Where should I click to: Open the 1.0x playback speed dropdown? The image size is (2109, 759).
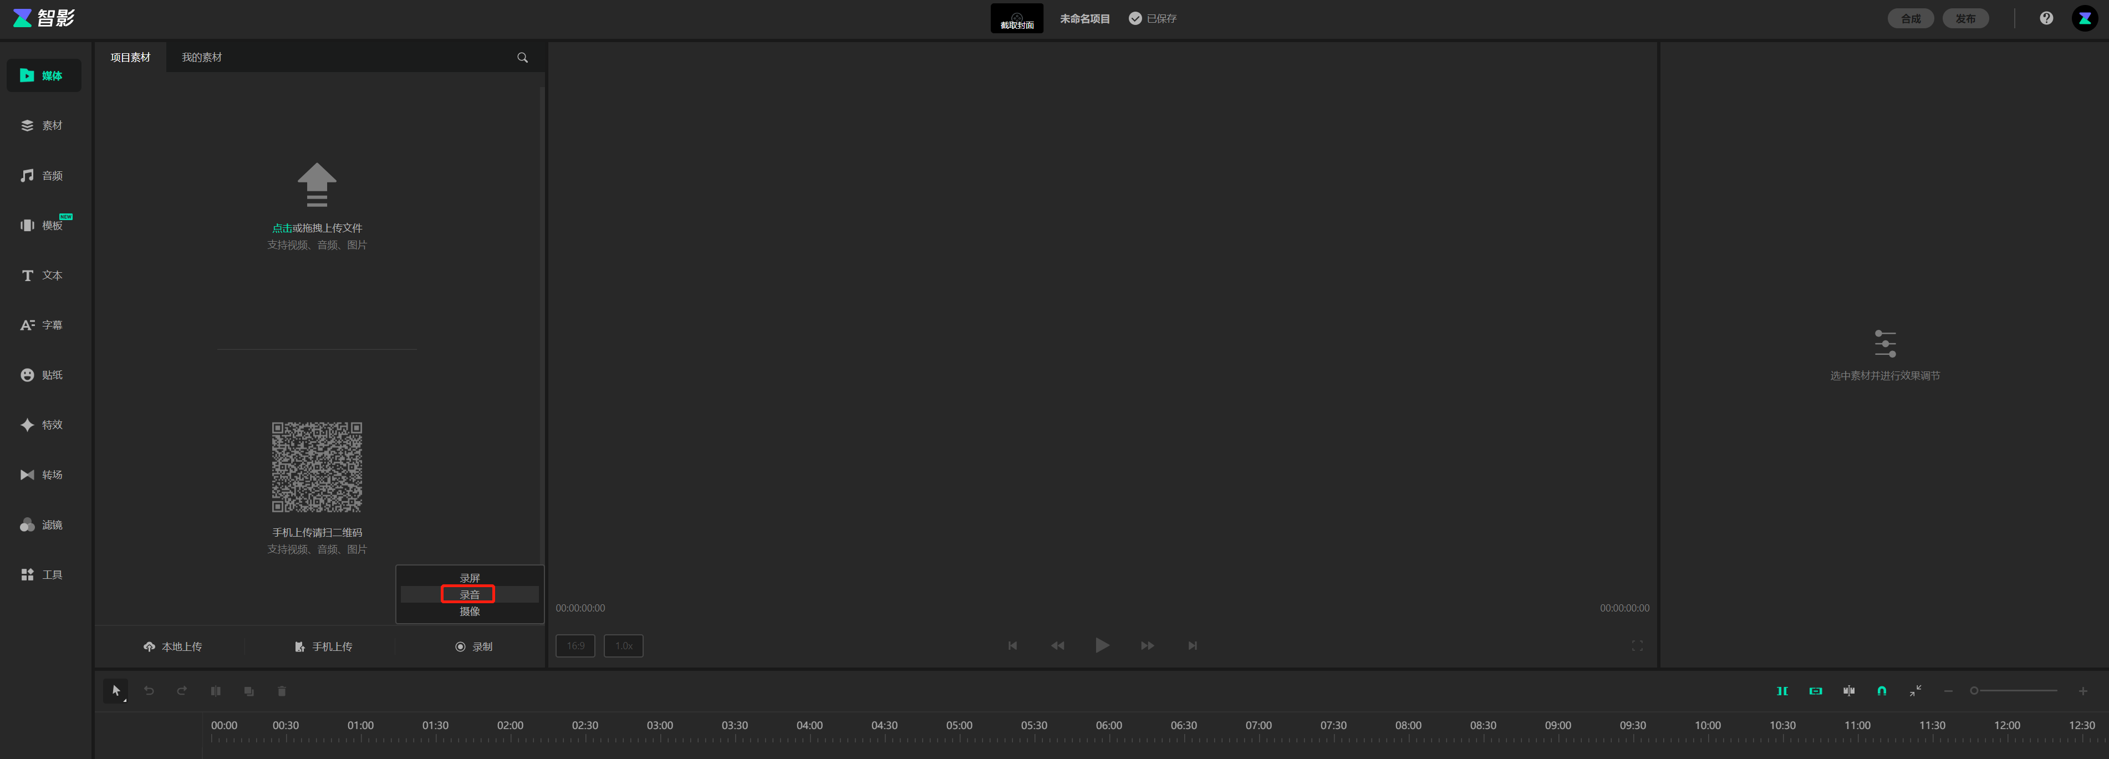(624, 646)
